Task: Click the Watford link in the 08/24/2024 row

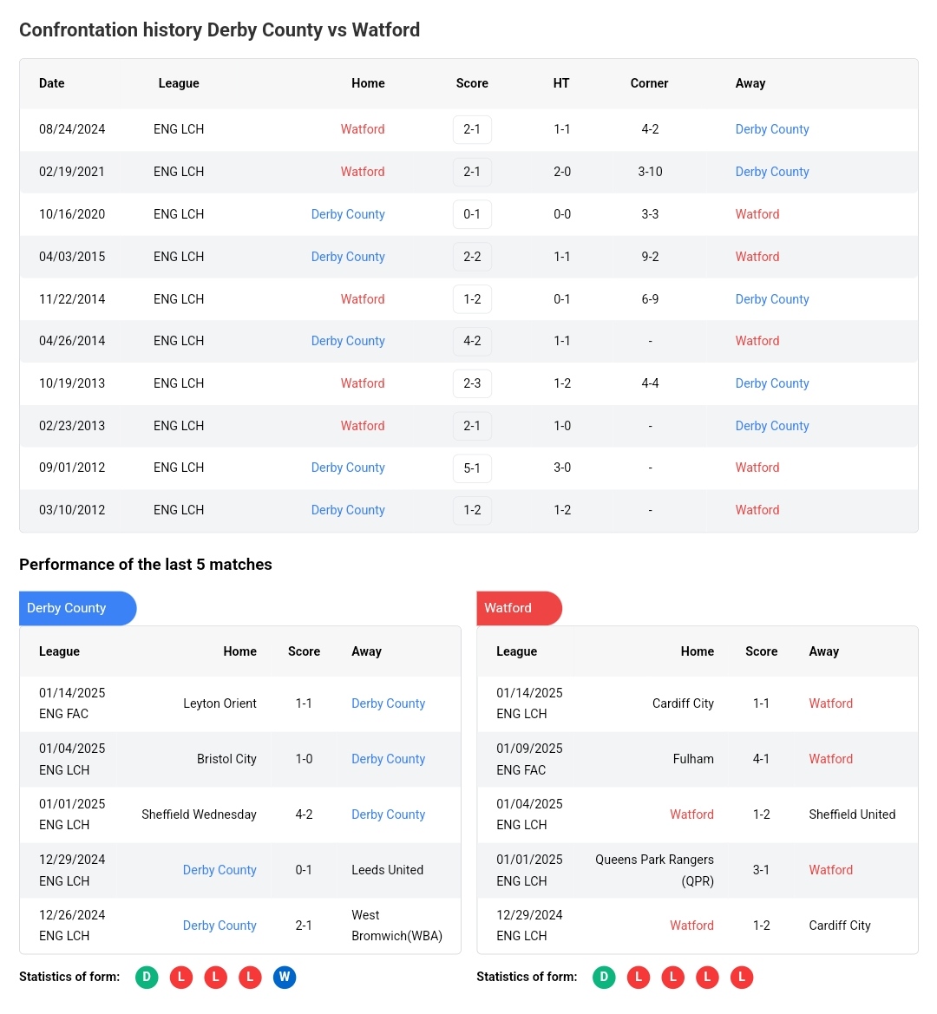Action: tap(363, 129)
